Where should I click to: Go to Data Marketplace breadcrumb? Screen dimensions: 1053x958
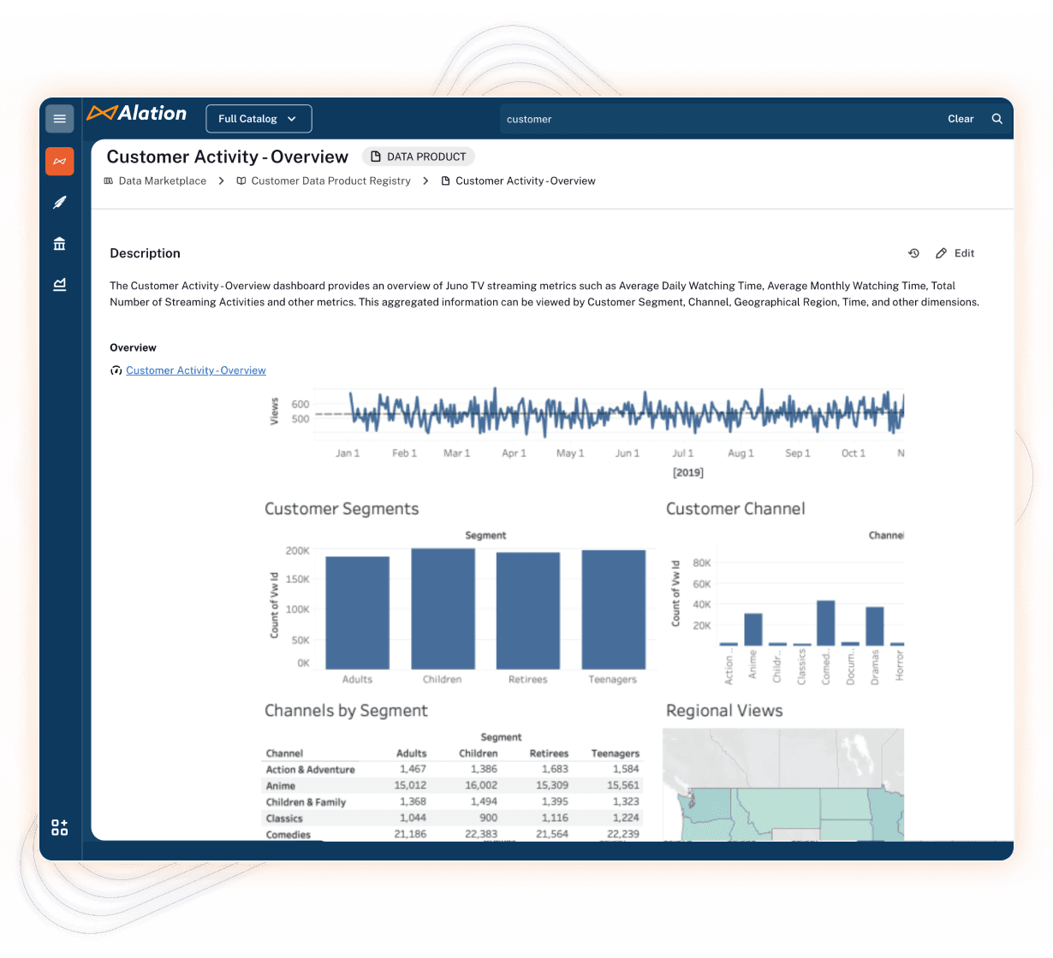(162, 181)
